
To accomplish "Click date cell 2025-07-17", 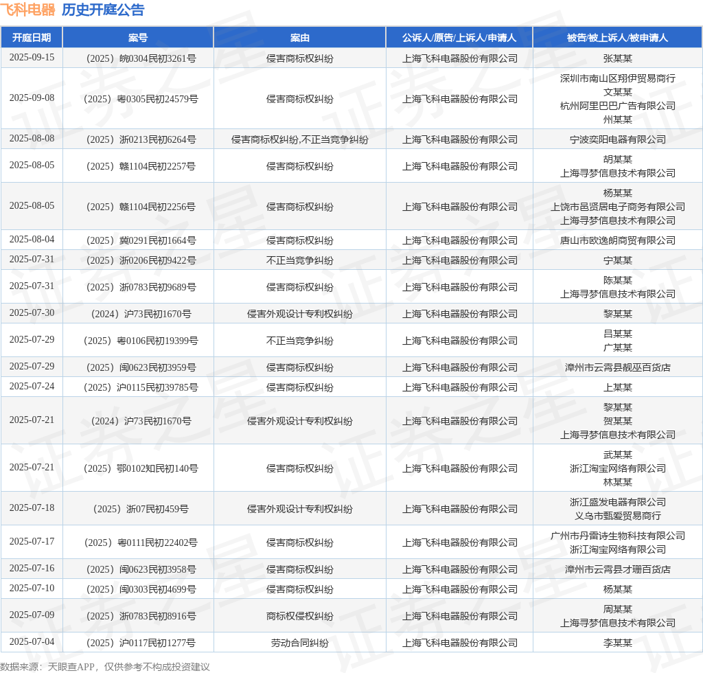I will (32, 541).
